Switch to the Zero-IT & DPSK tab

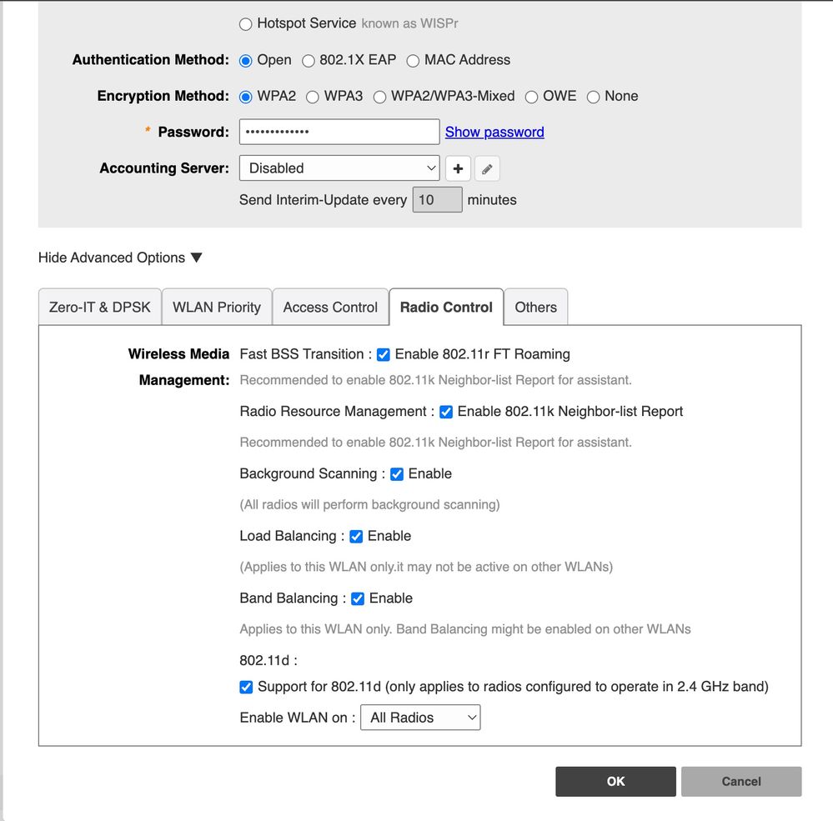point(99,307)
